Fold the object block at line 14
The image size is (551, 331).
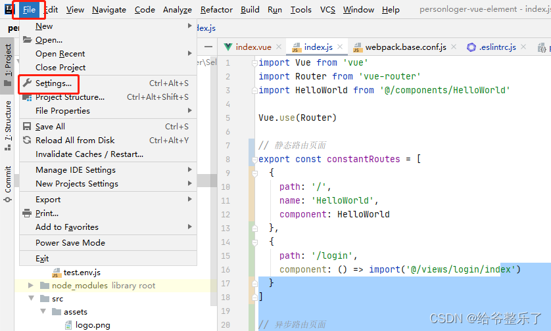pos(254,242)
